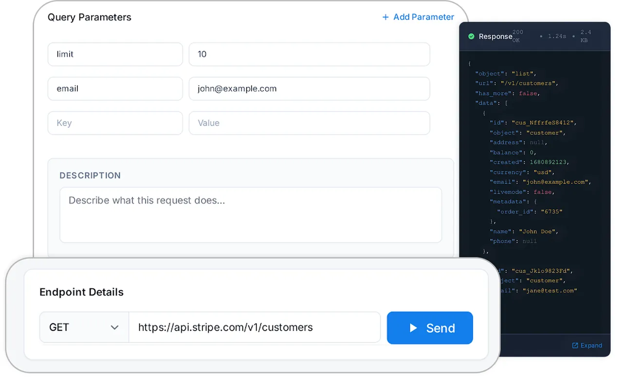Click the "balance": 0 line
Viewport: 623px width, 377px height.
[513, 152]
